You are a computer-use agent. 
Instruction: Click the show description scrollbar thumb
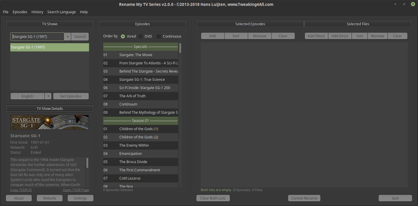tap(87, 163)
